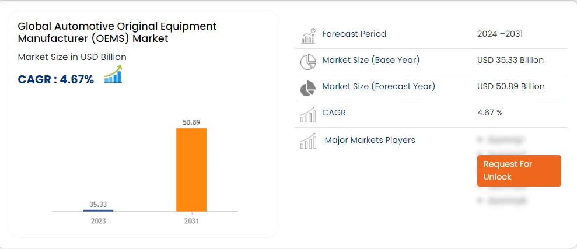
Task: Click the 2024 –2031 value
Action: (500, 34)
